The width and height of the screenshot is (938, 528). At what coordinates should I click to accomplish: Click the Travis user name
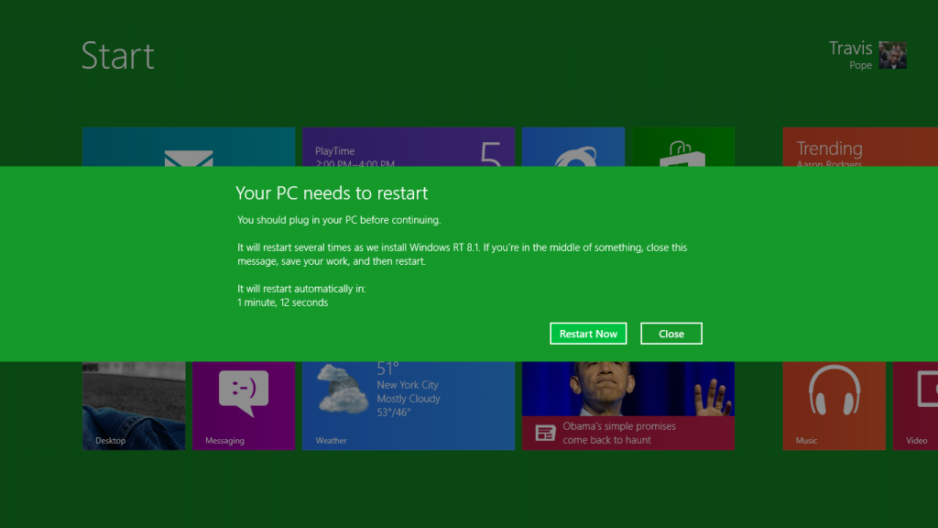(850, 48)
